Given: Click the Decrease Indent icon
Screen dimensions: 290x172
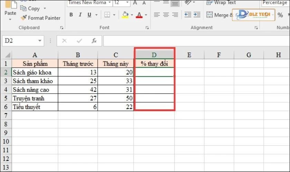Looking at the screenshot, I should 188,15.
